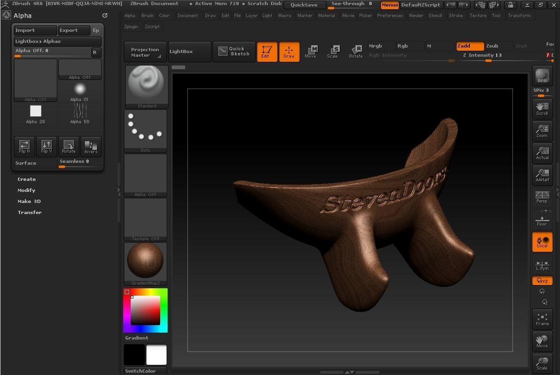The height and width of the screenshot is (375, 560).
Task: Expand the Modify subpalette
Action: pos(27,190)
